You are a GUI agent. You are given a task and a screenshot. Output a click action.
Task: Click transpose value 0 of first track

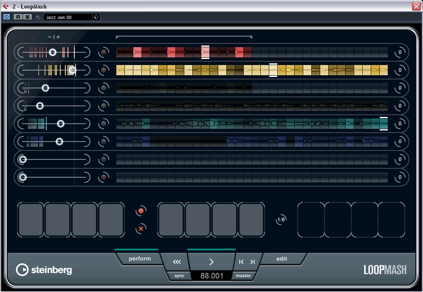pyautogui.click(x=400, y=52)
